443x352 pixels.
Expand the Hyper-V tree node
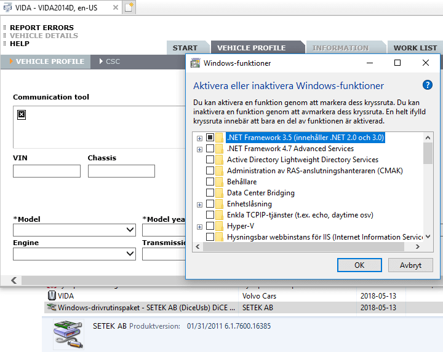click(x=199, y=227)
